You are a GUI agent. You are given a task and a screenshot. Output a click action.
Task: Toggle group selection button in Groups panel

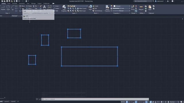pyautogui.click(x=136, y=11)
